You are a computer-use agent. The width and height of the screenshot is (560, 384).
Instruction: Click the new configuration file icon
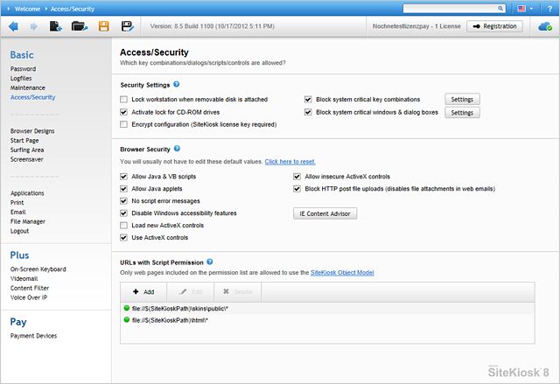pos(56,26)
